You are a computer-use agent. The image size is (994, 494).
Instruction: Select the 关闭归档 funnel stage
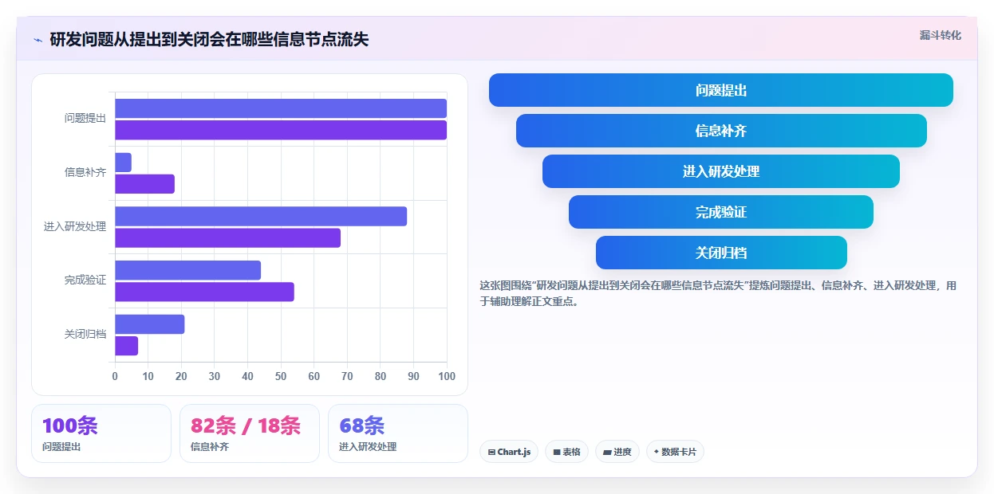(721, 253)
